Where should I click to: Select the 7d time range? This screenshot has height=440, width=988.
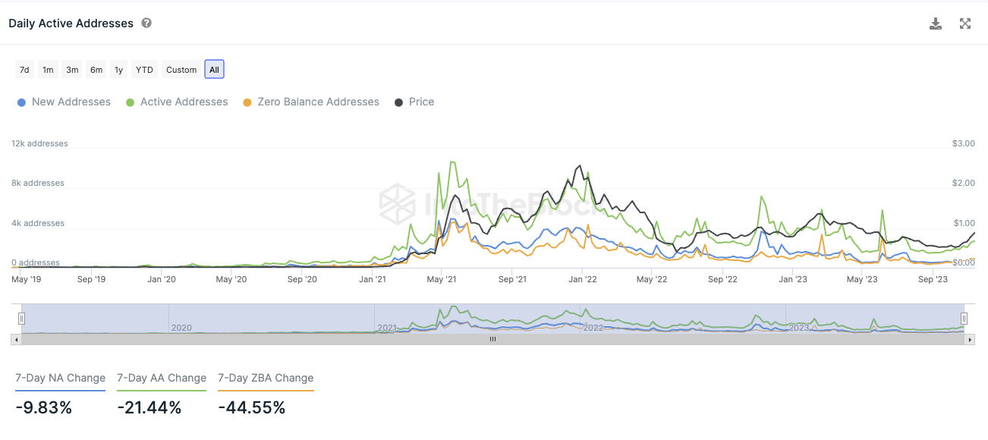coord(24,70)
